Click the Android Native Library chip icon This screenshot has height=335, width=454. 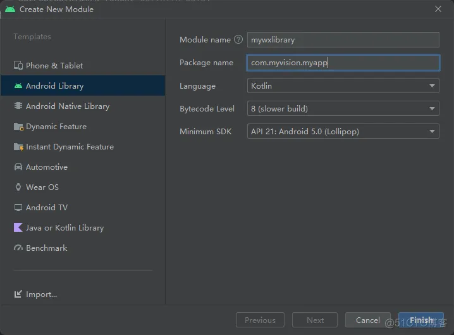point(18,106)
